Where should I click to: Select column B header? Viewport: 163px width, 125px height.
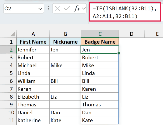coord(65,34)
